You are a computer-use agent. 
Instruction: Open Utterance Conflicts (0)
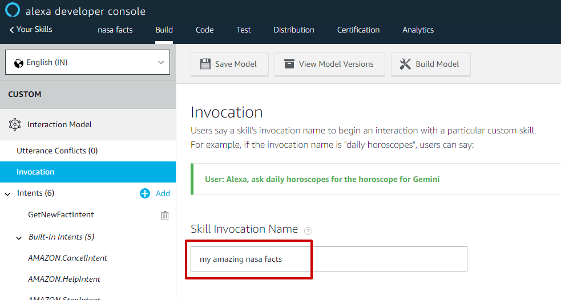click(57, 151)
